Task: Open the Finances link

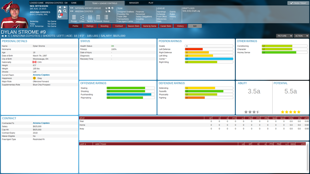Action: pyautogui.click(x=140, y=12)
